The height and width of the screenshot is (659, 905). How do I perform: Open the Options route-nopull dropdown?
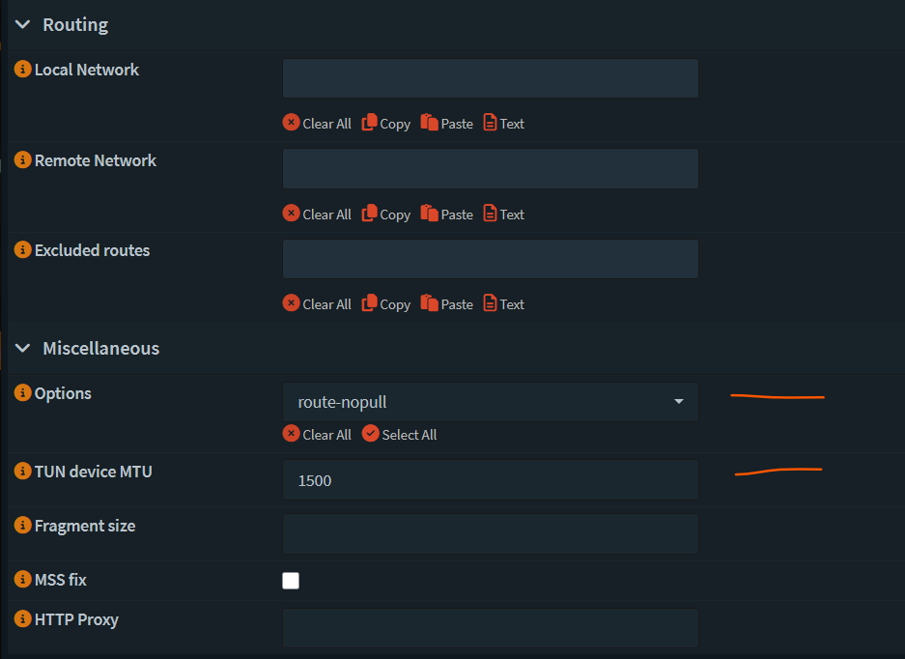tap(490, 402)
